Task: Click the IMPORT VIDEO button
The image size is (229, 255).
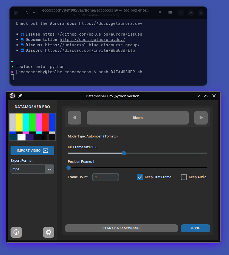Action: 32,151
